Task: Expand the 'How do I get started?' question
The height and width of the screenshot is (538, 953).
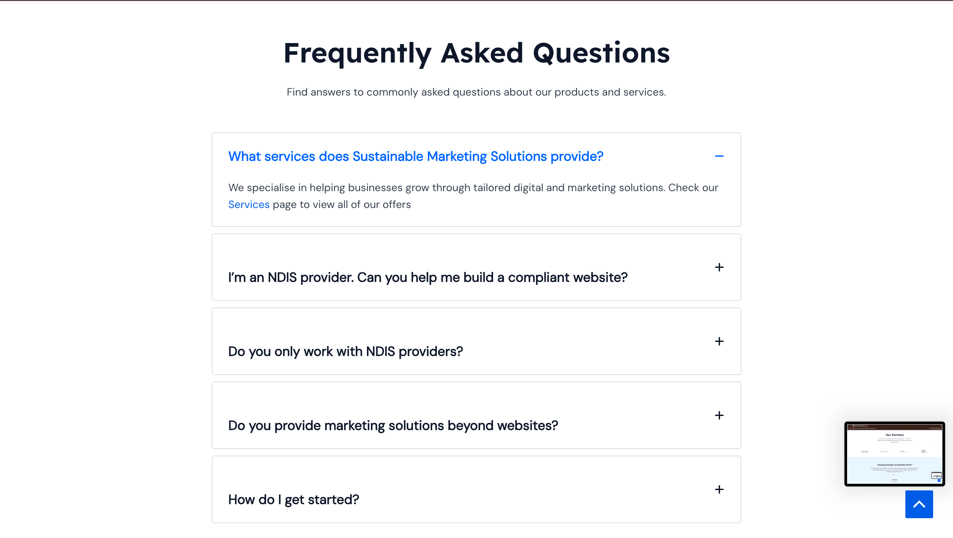Action: [x=294, y=500]
